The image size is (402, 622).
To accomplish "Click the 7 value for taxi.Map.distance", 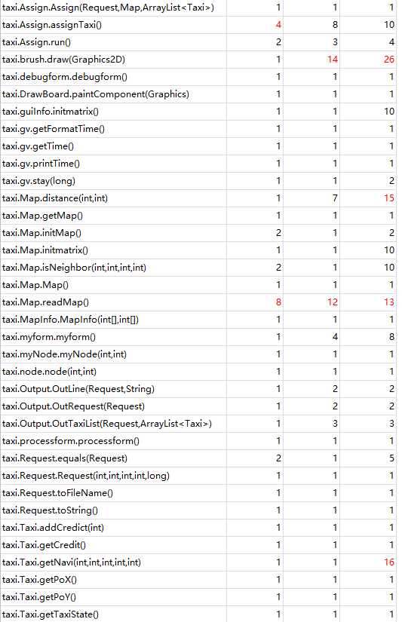I will (335, 198).
